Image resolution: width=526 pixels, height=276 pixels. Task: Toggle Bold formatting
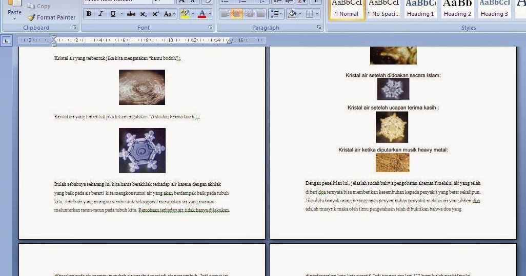[89, 14]
